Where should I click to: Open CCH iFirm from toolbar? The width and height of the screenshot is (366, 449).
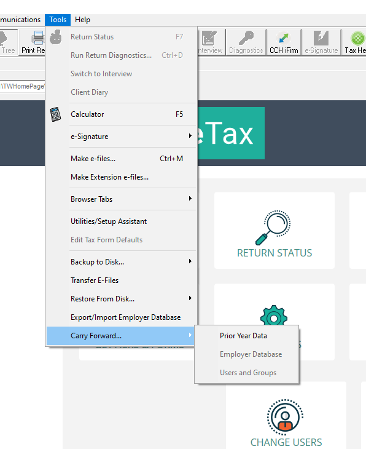point(284,42)
